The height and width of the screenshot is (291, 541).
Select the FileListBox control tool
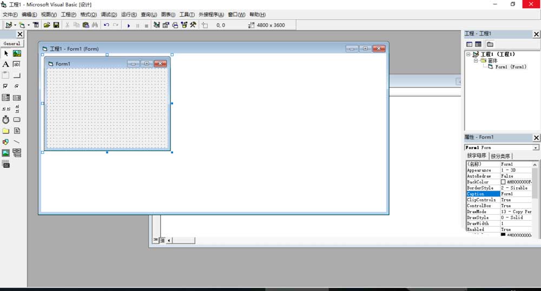click(17, 131)
